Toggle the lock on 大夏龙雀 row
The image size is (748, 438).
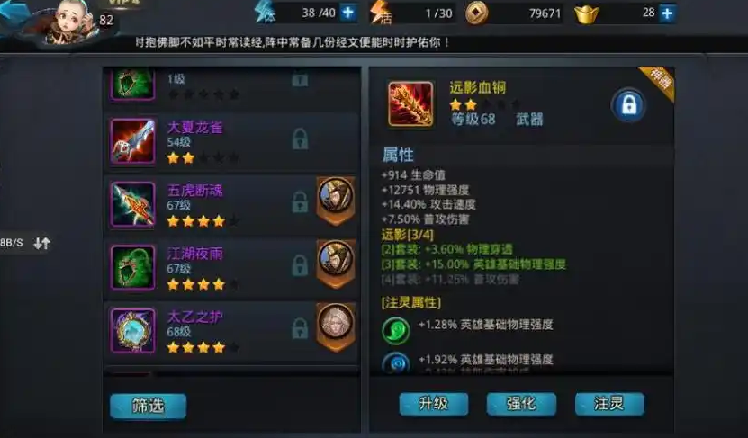[x=300, y=139]
